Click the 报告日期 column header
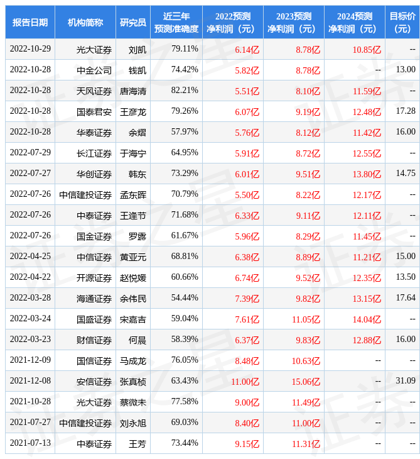Viewport: 420px width, 459px height. (x=30, y=22)
